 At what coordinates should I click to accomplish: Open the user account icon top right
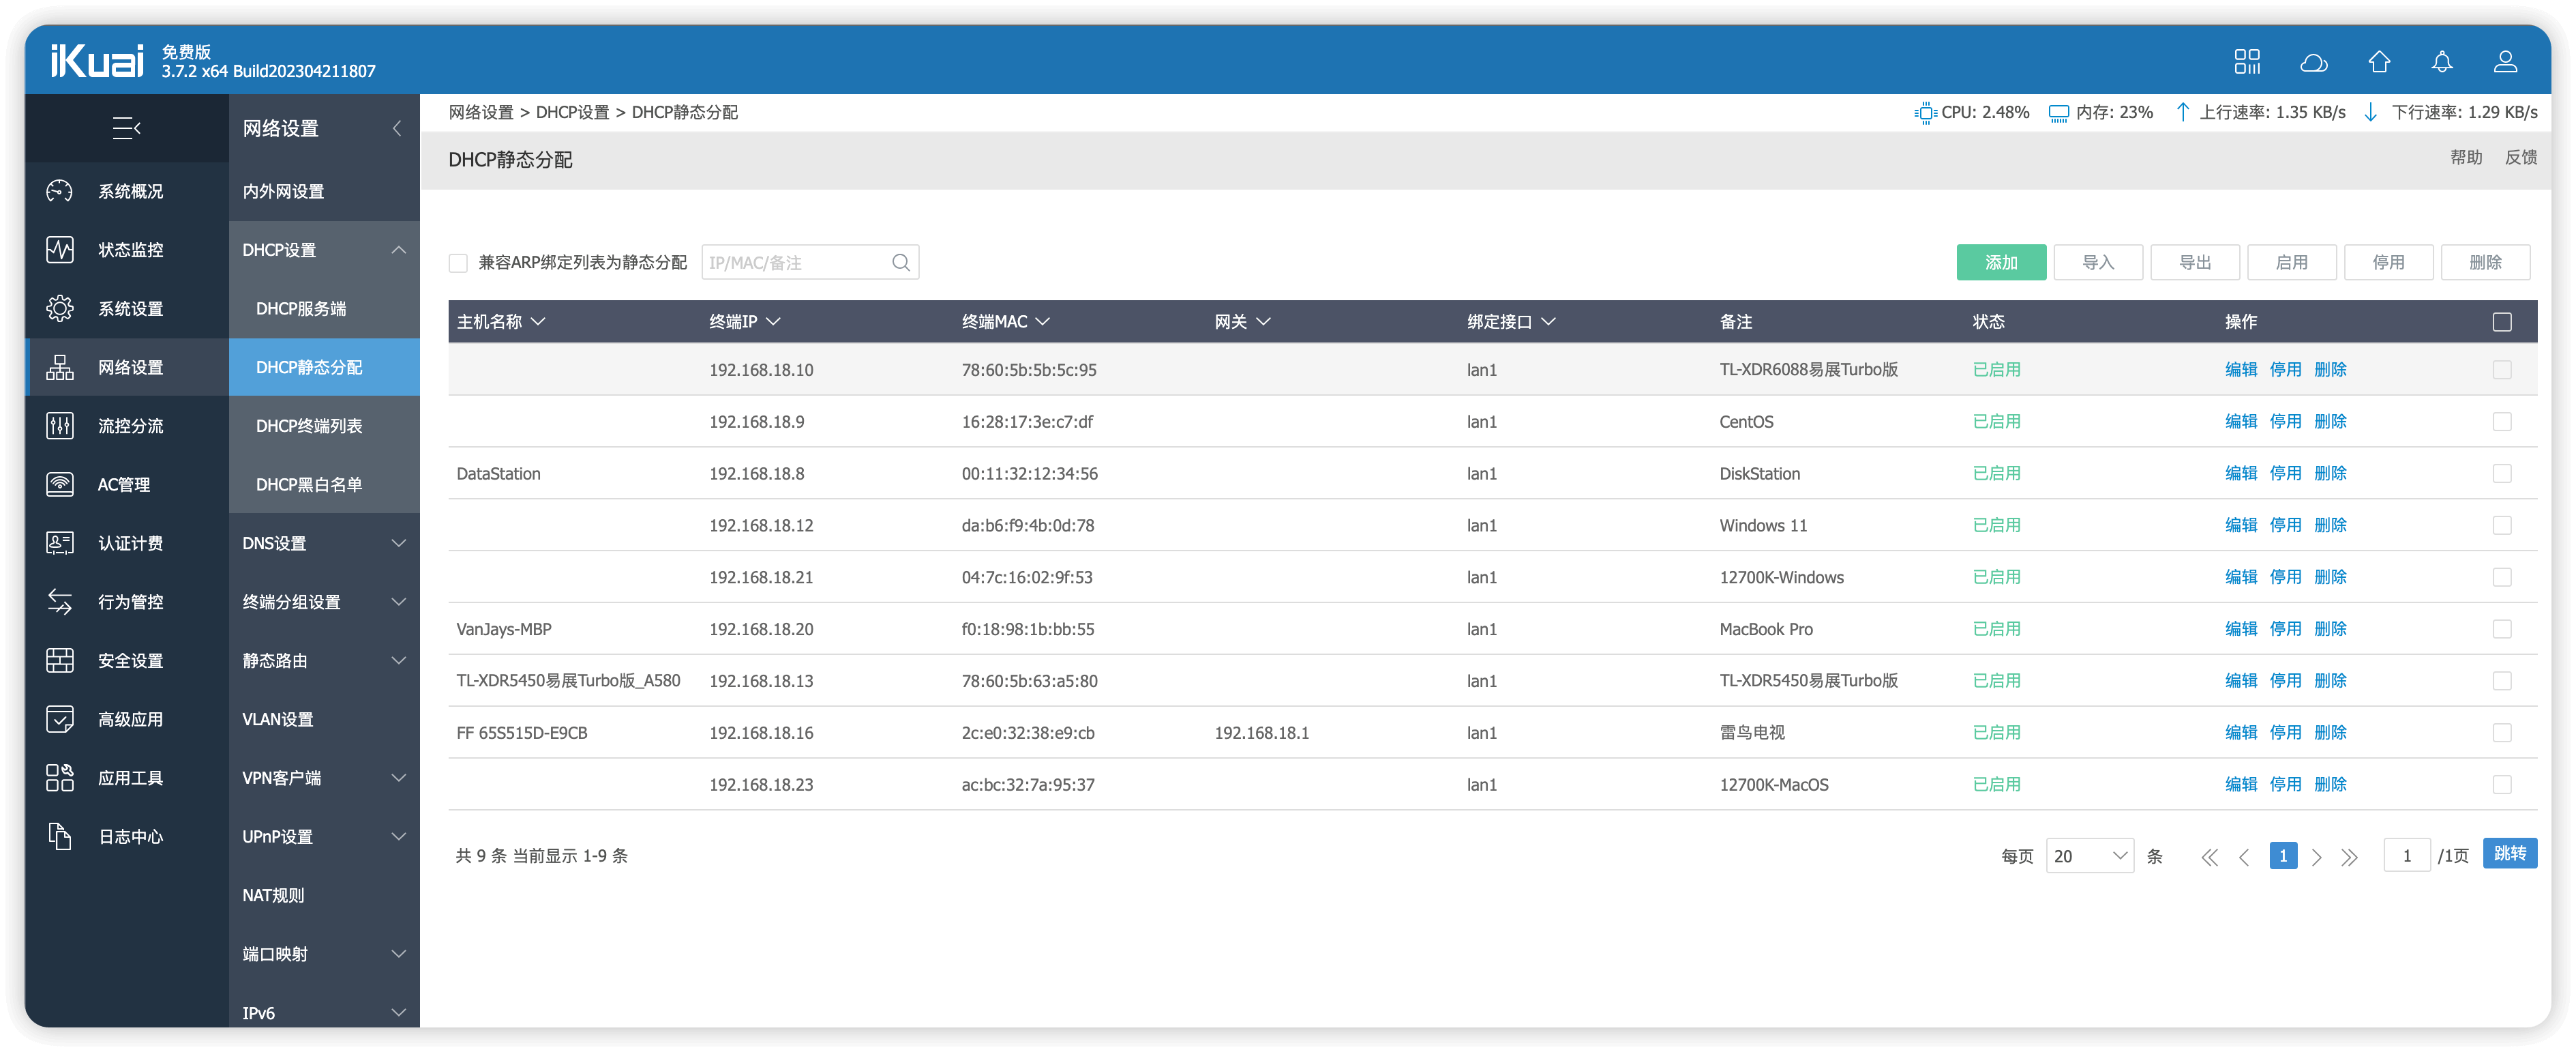2506,61
